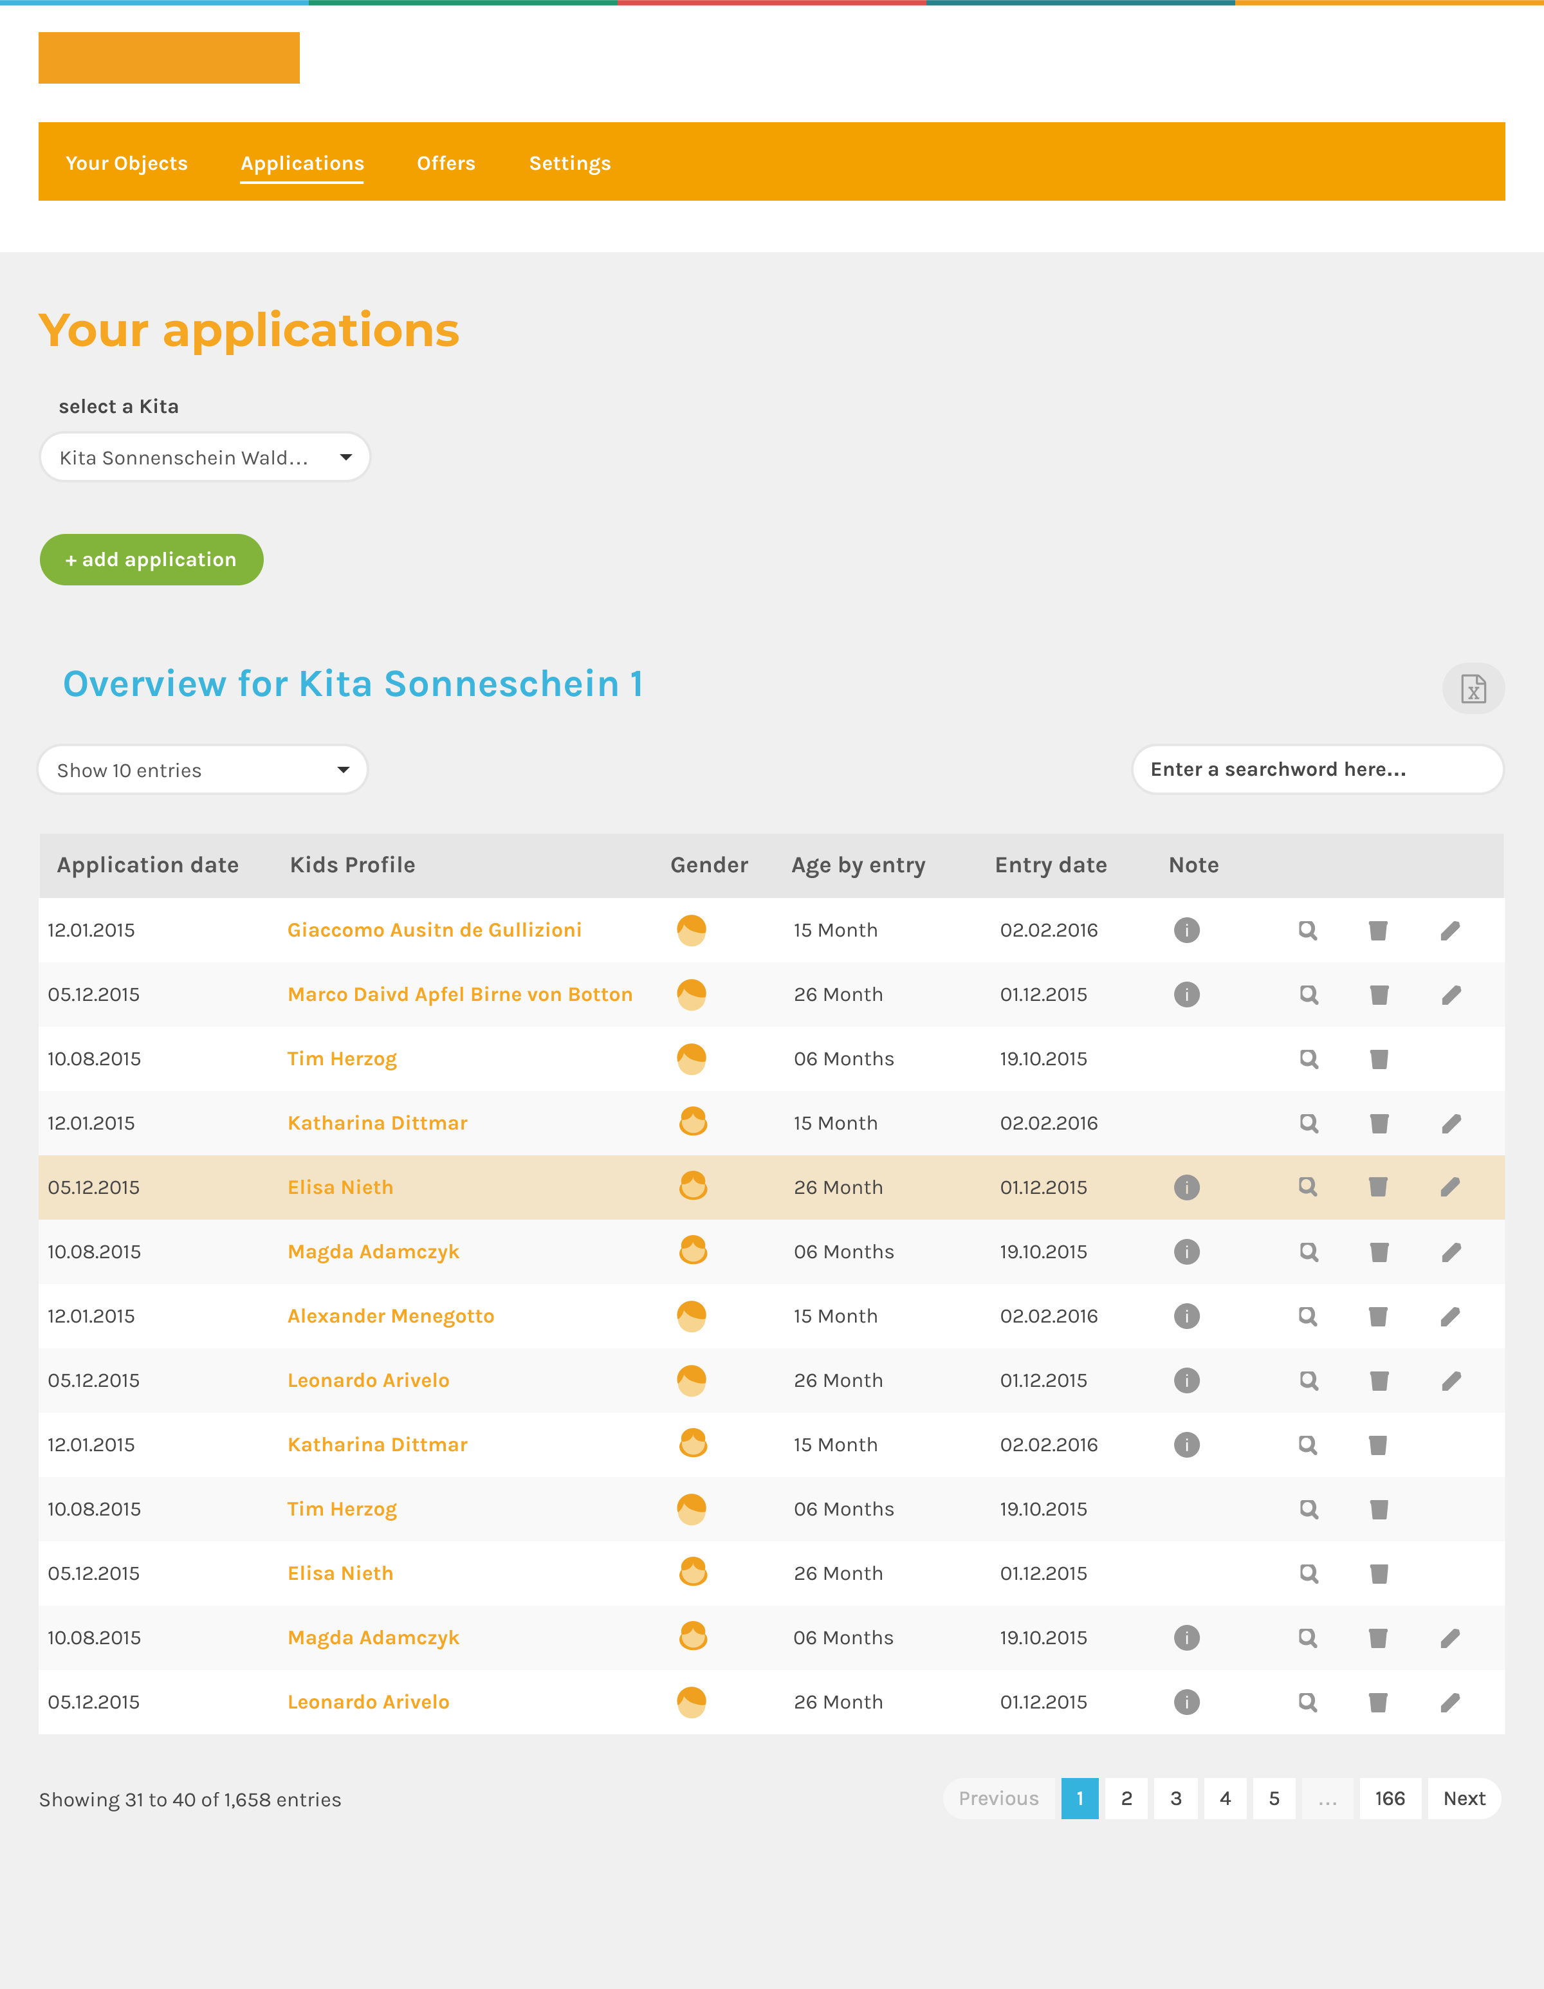Screen dimensions: 1544x1989
Task: Click into the searchword input field
Action: [1316, 769]
